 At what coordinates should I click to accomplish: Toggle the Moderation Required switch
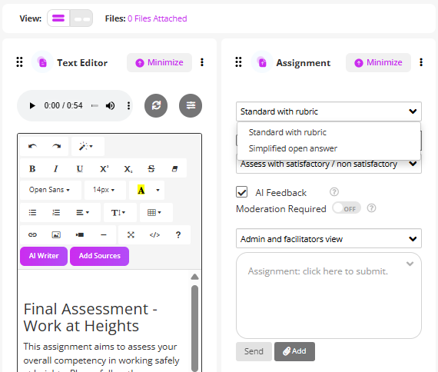[x=347, y=208]
